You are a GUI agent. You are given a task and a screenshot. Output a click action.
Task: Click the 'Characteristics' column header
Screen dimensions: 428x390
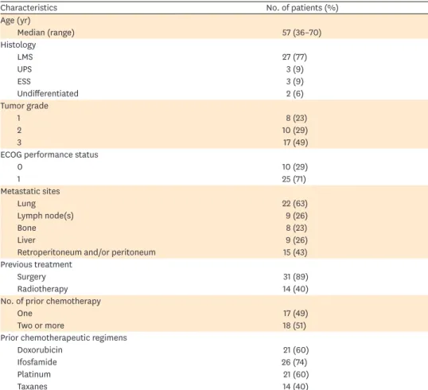coord(29,8)
